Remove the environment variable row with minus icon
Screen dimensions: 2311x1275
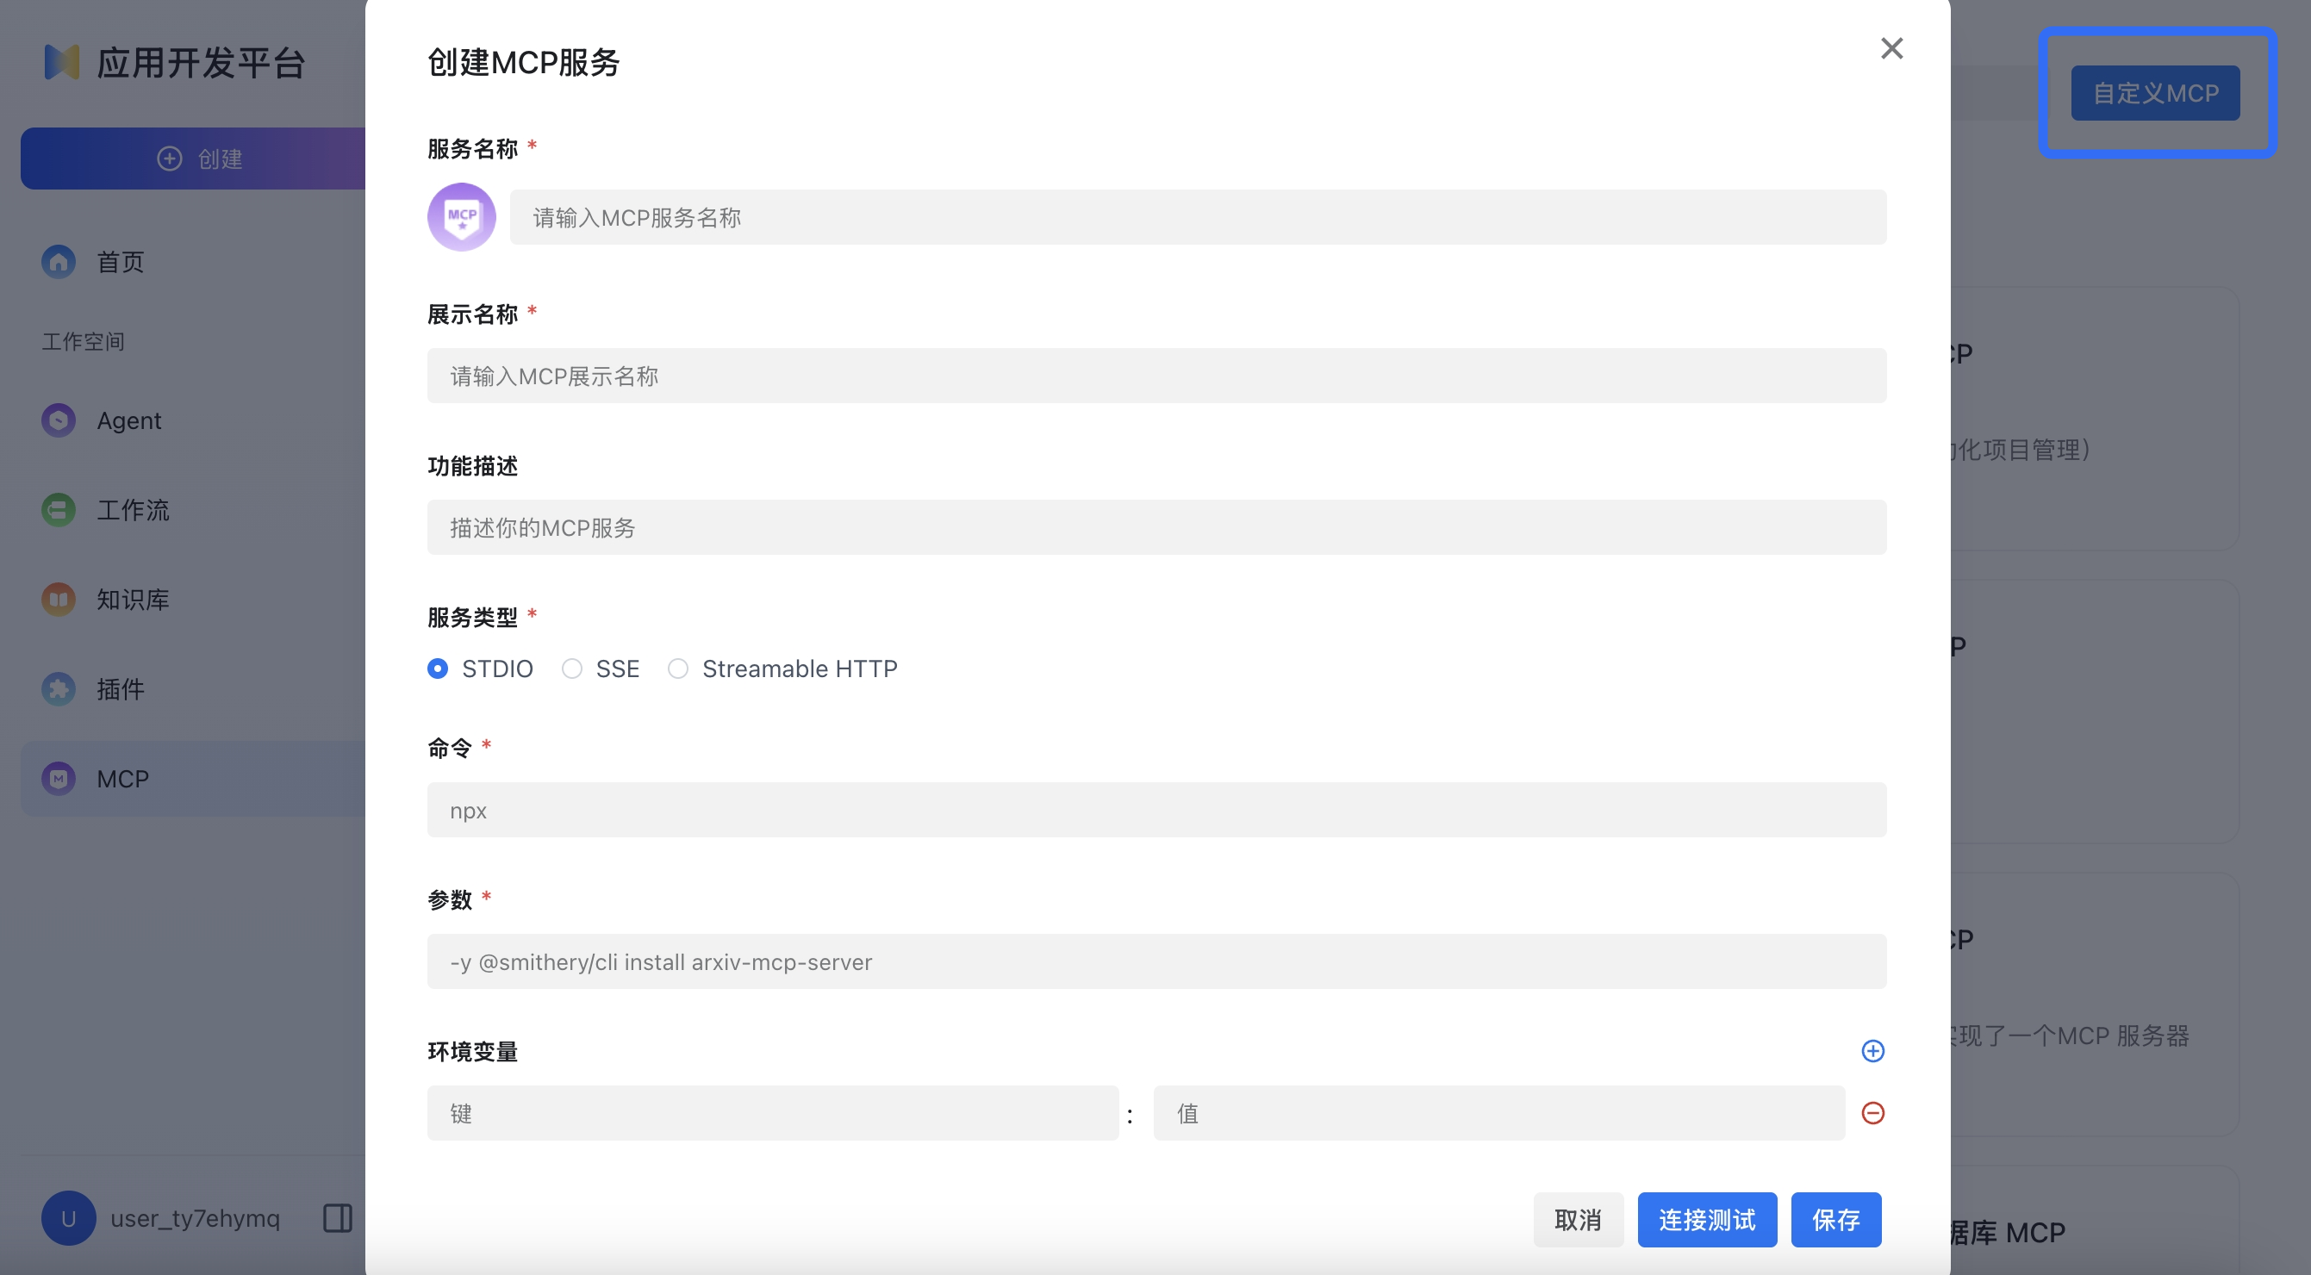click(x=1873, y=1113)
